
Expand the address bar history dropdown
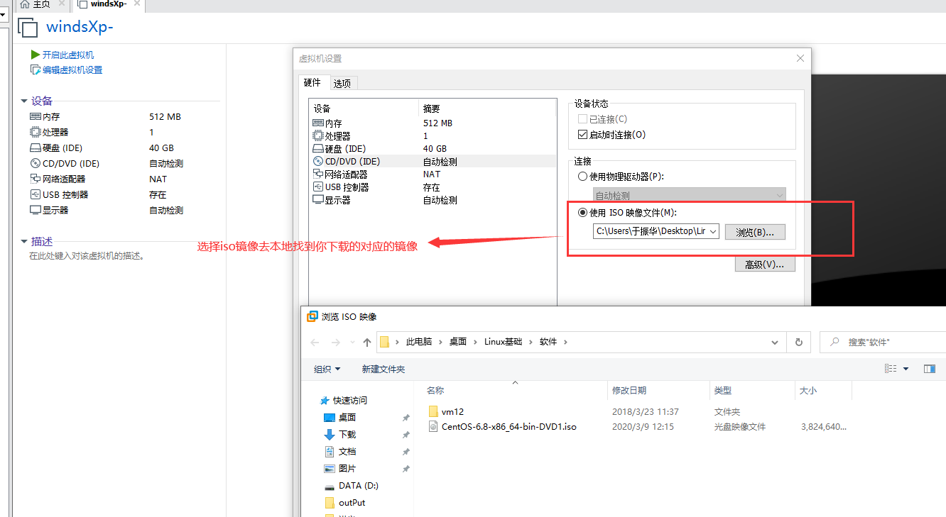click(774, 342)
